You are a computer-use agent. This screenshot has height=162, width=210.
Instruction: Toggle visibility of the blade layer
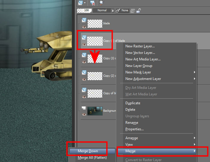tap(84, 27)
